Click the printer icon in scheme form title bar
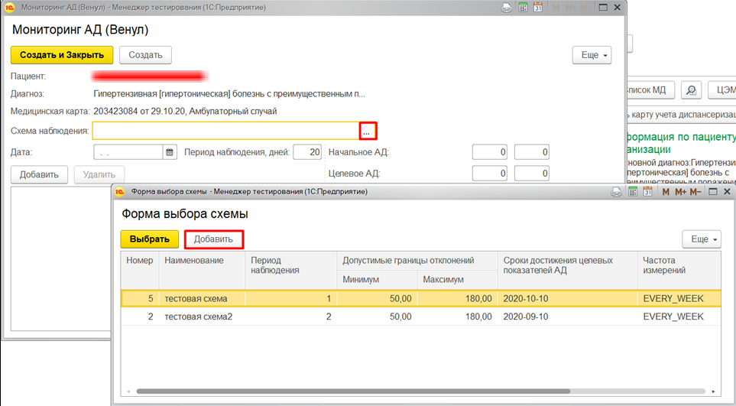Screen dimensions: 736x406 click(616, 192)
